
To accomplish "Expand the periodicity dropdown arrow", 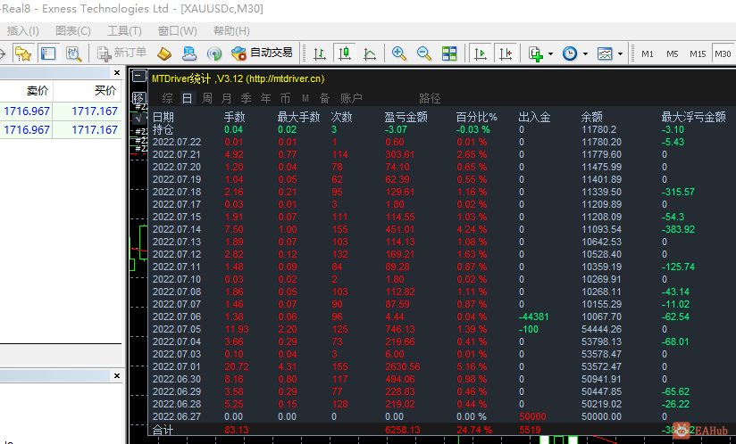I will click(585, 53).
